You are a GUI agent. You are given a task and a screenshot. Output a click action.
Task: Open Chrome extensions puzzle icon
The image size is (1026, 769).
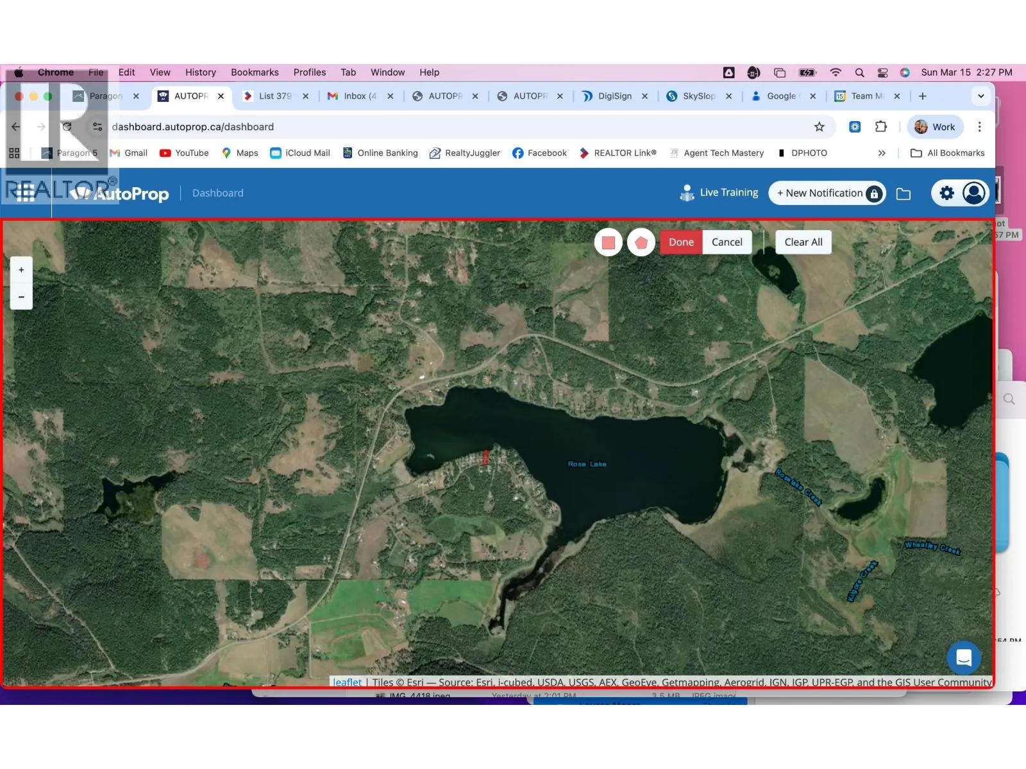click(x=880, y=127)
